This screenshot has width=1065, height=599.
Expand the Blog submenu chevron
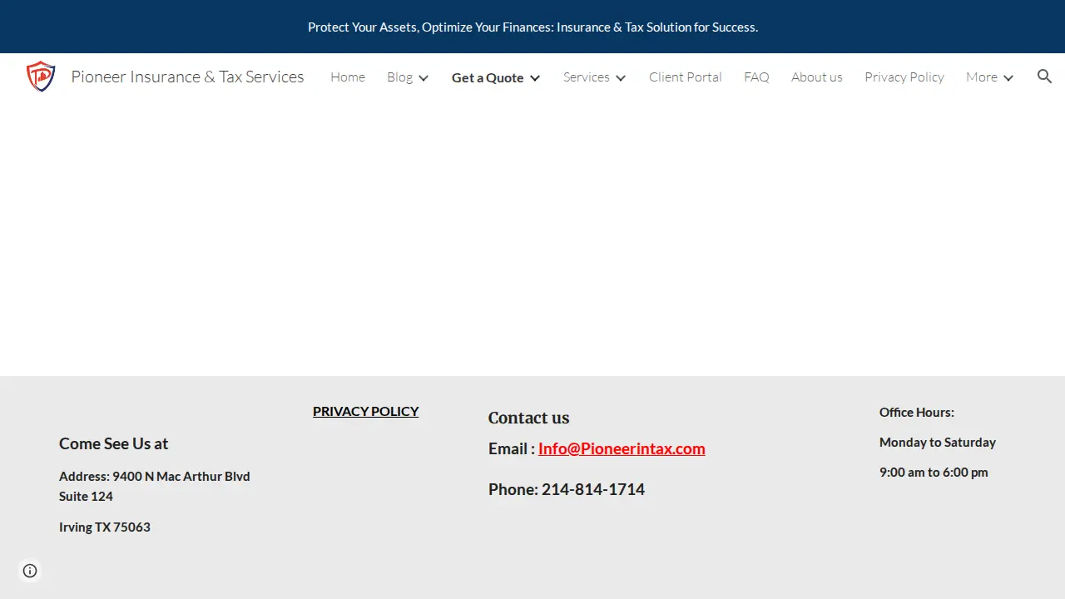pos(424,77)
